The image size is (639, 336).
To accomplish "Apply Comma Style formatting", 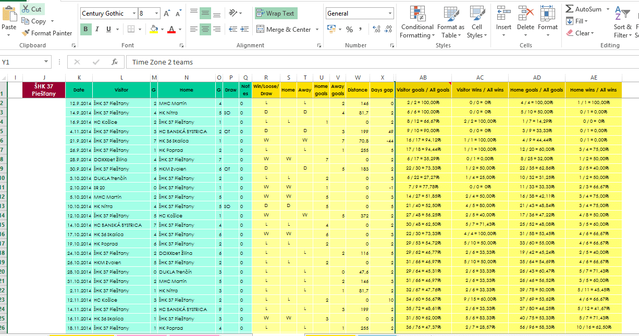I will 361,29.
